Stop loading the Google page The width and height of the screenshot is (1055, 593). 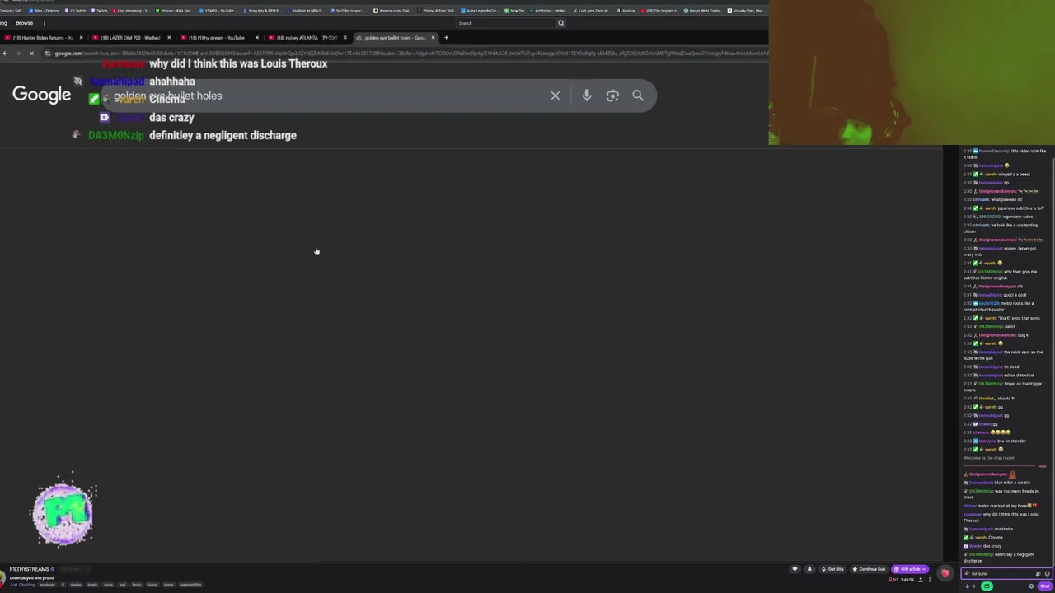click(31, 54)
